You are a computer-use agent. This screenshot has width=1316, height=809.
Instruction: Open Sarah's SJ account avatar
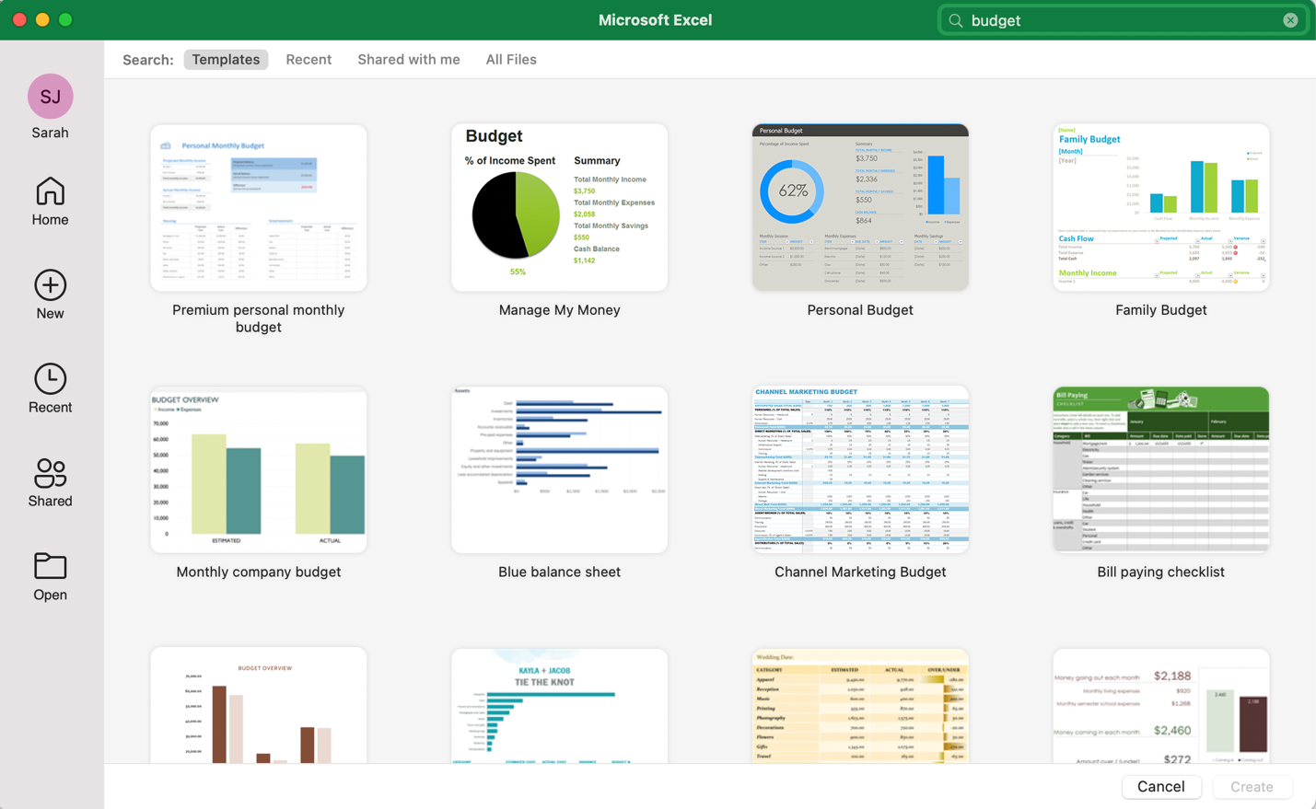[50, 97]
